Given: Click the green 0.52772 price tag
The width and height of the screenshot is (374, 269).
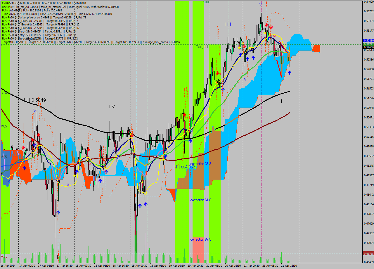Looking at the screenshot, I should pos(368,44).
